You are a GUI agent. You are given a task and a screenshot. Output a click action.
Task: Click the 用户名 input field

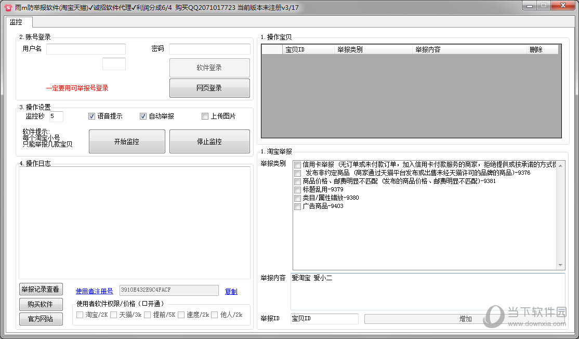(86, 49)
